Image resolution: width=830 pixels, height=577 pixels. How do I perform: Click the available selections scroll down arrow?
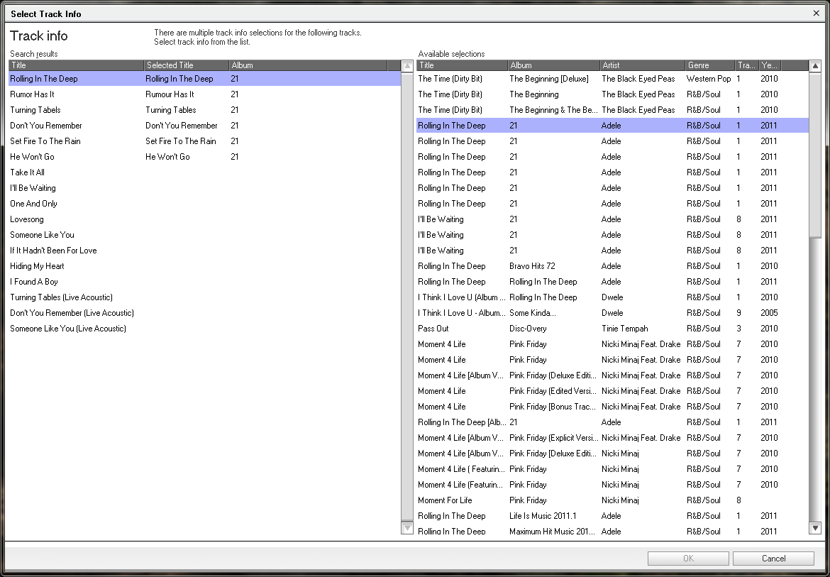click(x=815, y=528)
